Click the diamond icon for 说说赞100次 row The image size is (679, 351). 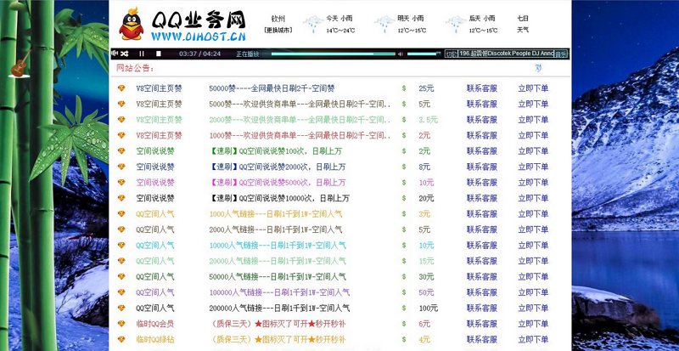(121, 151)
